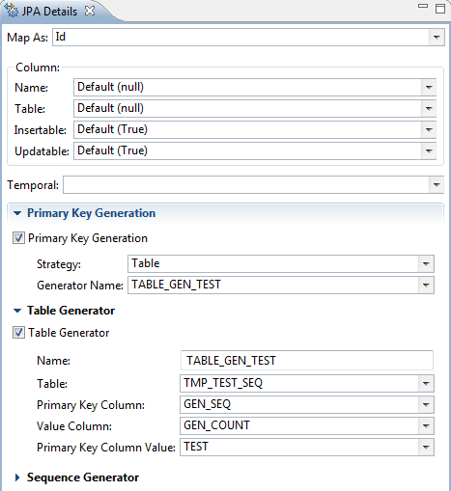The image size is (451, 491).
Task: Open the Strategy dropdown showing Table
Action: click(x=426, y=263)
